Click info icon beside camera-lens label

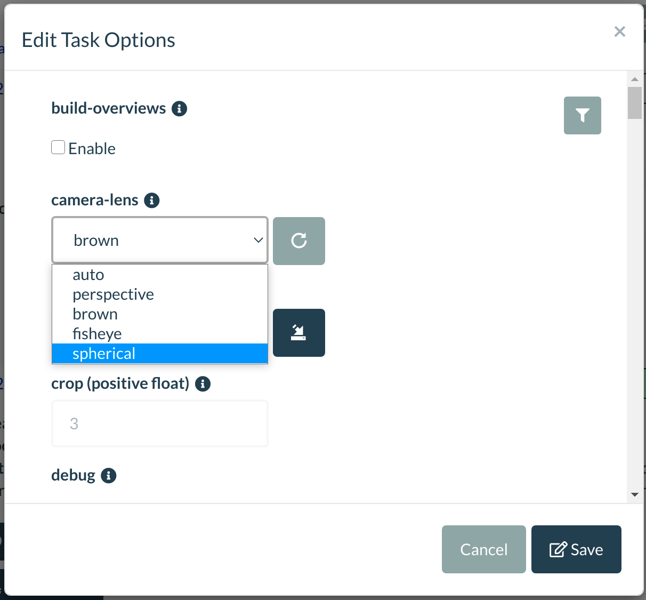click(x=152, y=201)
